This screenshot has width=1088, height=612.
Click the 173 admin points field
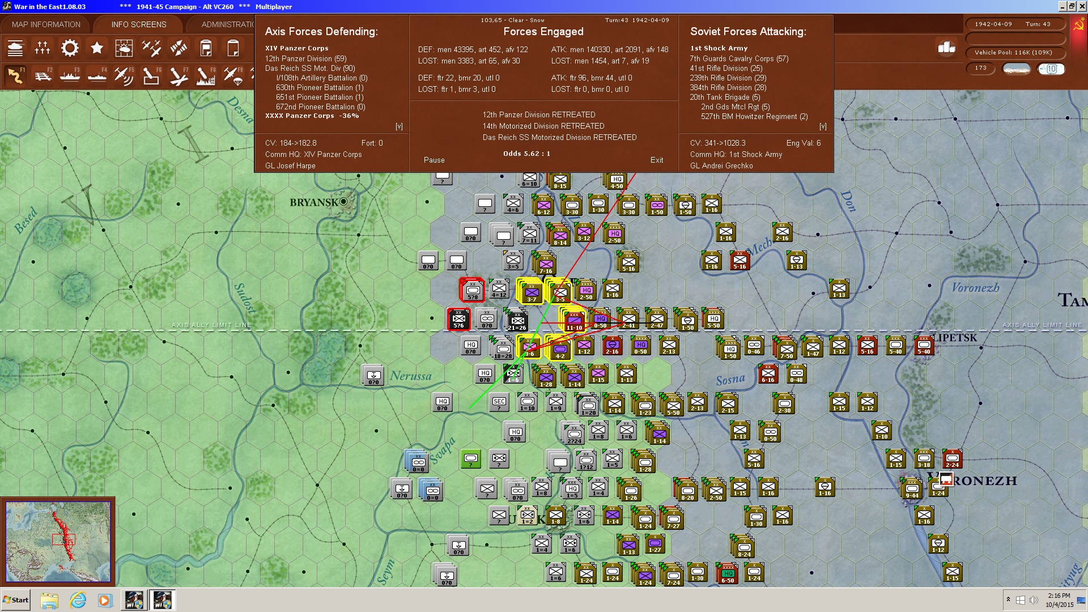(x=980, y=68)
